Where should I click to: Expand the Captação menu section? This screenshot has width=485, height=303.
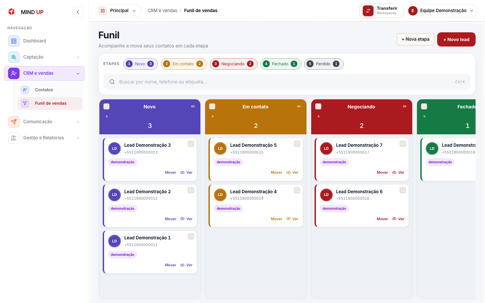(x=78, y=57)
